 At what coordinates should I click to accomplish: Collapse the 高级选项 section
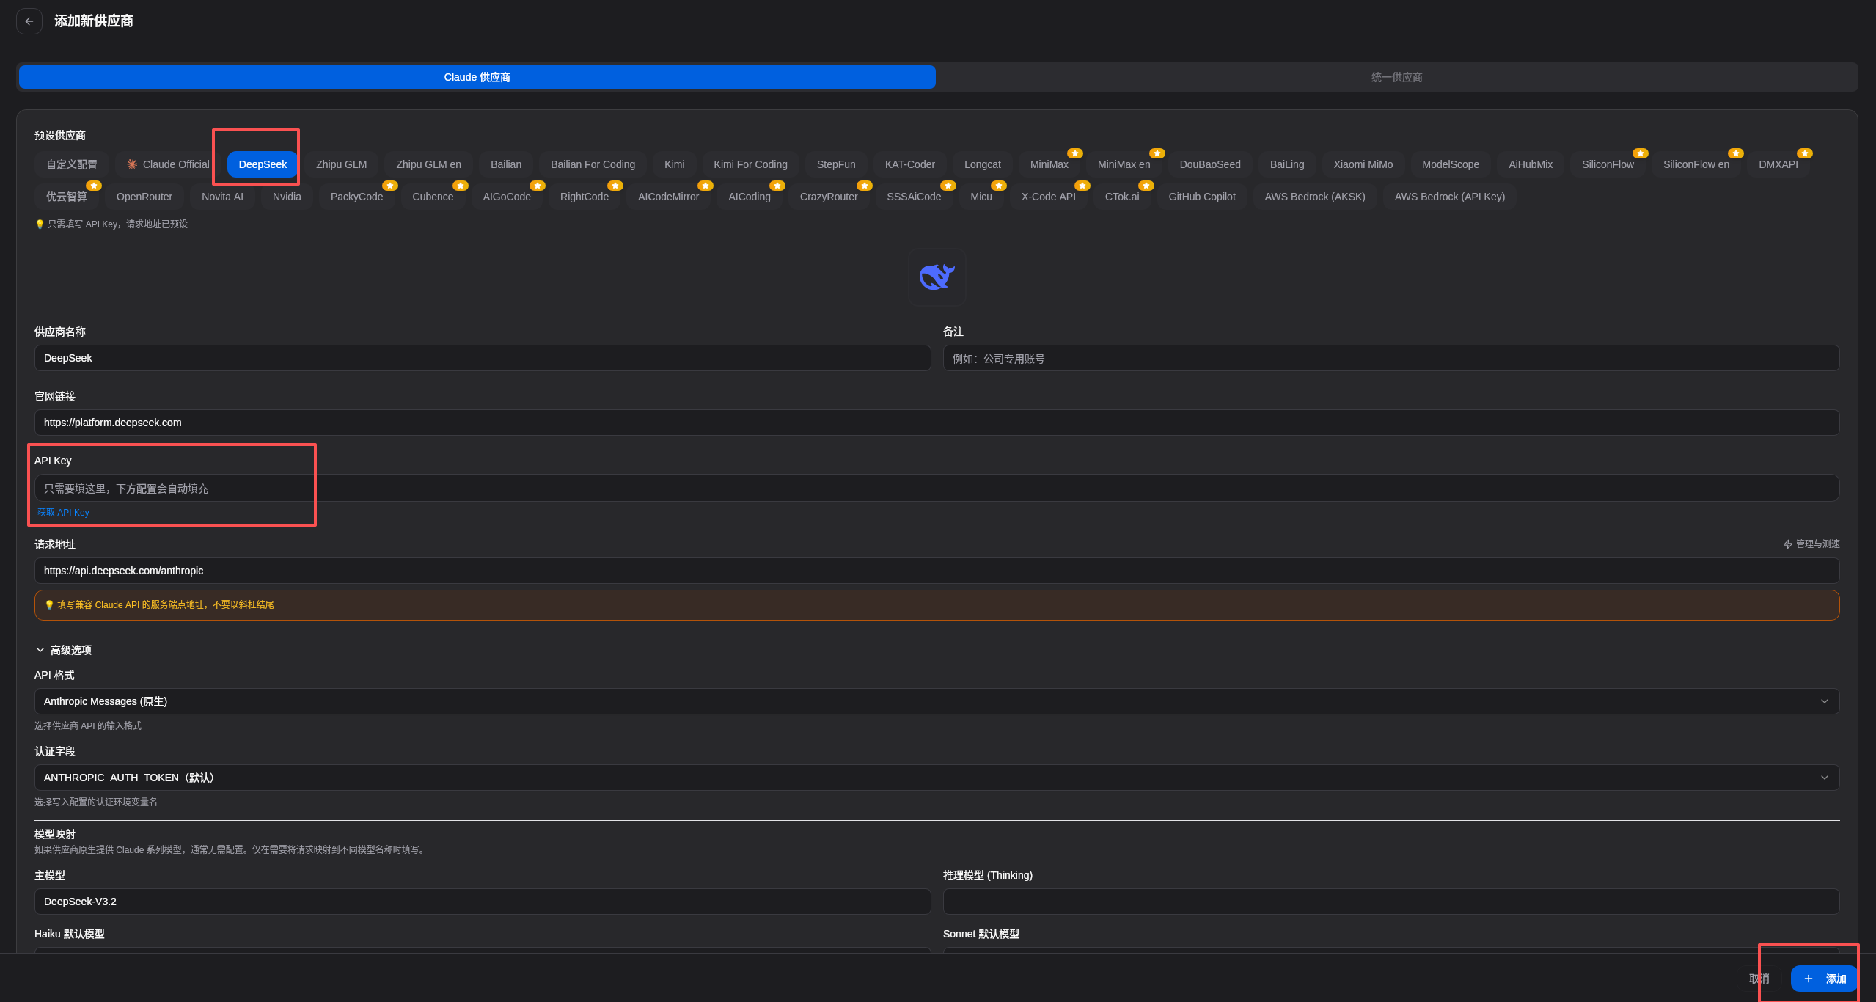point(64,650)
